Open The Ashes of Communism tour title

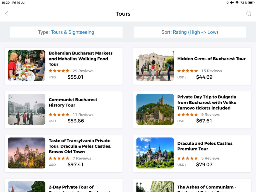[207, 188]
